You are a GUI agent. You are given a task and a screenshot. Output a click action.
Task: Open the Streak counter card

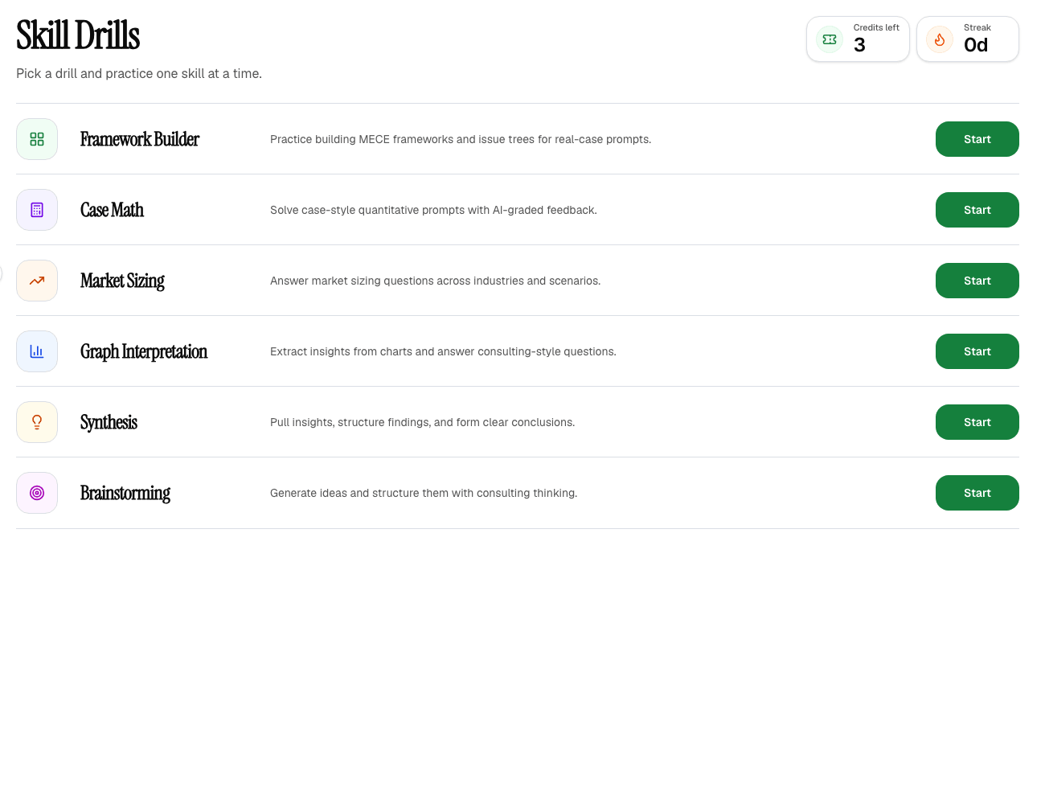pos(968,39)
